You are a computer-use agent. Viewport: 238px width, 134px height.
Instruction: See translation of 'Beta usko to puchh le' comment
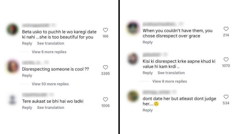tap(50, 43)
